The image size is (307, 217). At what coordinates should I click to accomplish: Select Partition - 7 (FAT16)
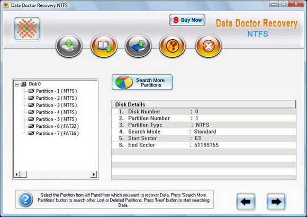pos(58,133)
